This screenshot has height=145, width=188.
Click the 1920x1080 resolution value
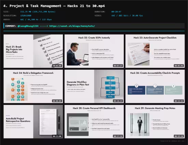[26, 16]
